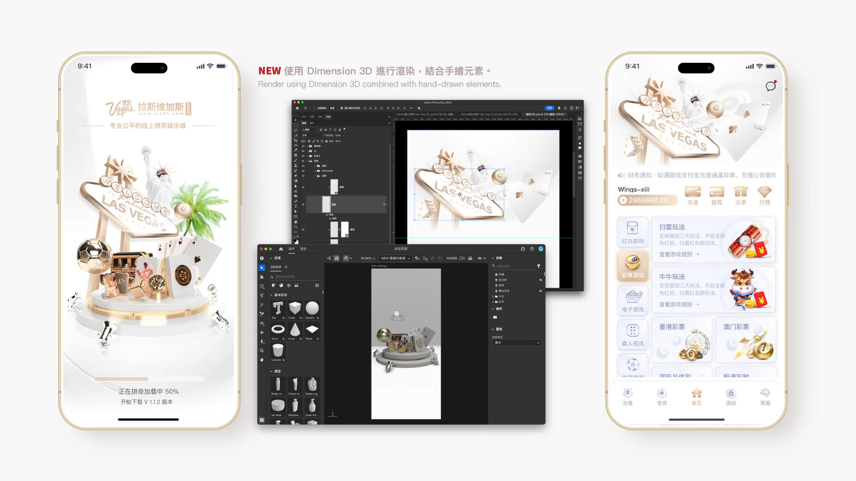Filter Dimension assets by lights icon
This screenshot has width=856, height=481.
(289, 285)
